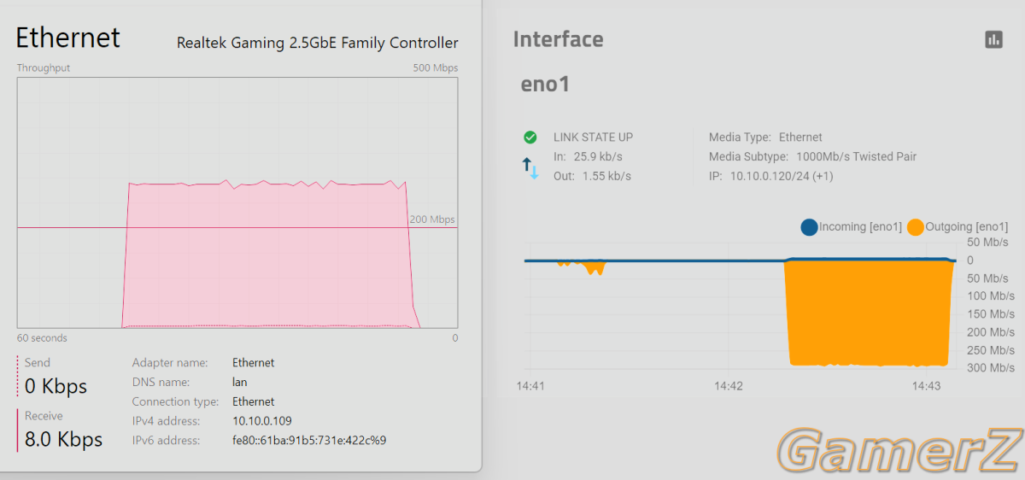Click the Interface panel heading
The width and height of the screenshot is (1025, 480).
point(558,39)
